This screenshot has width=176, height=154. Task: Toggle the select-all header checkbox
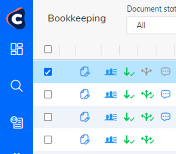point(48,49)
